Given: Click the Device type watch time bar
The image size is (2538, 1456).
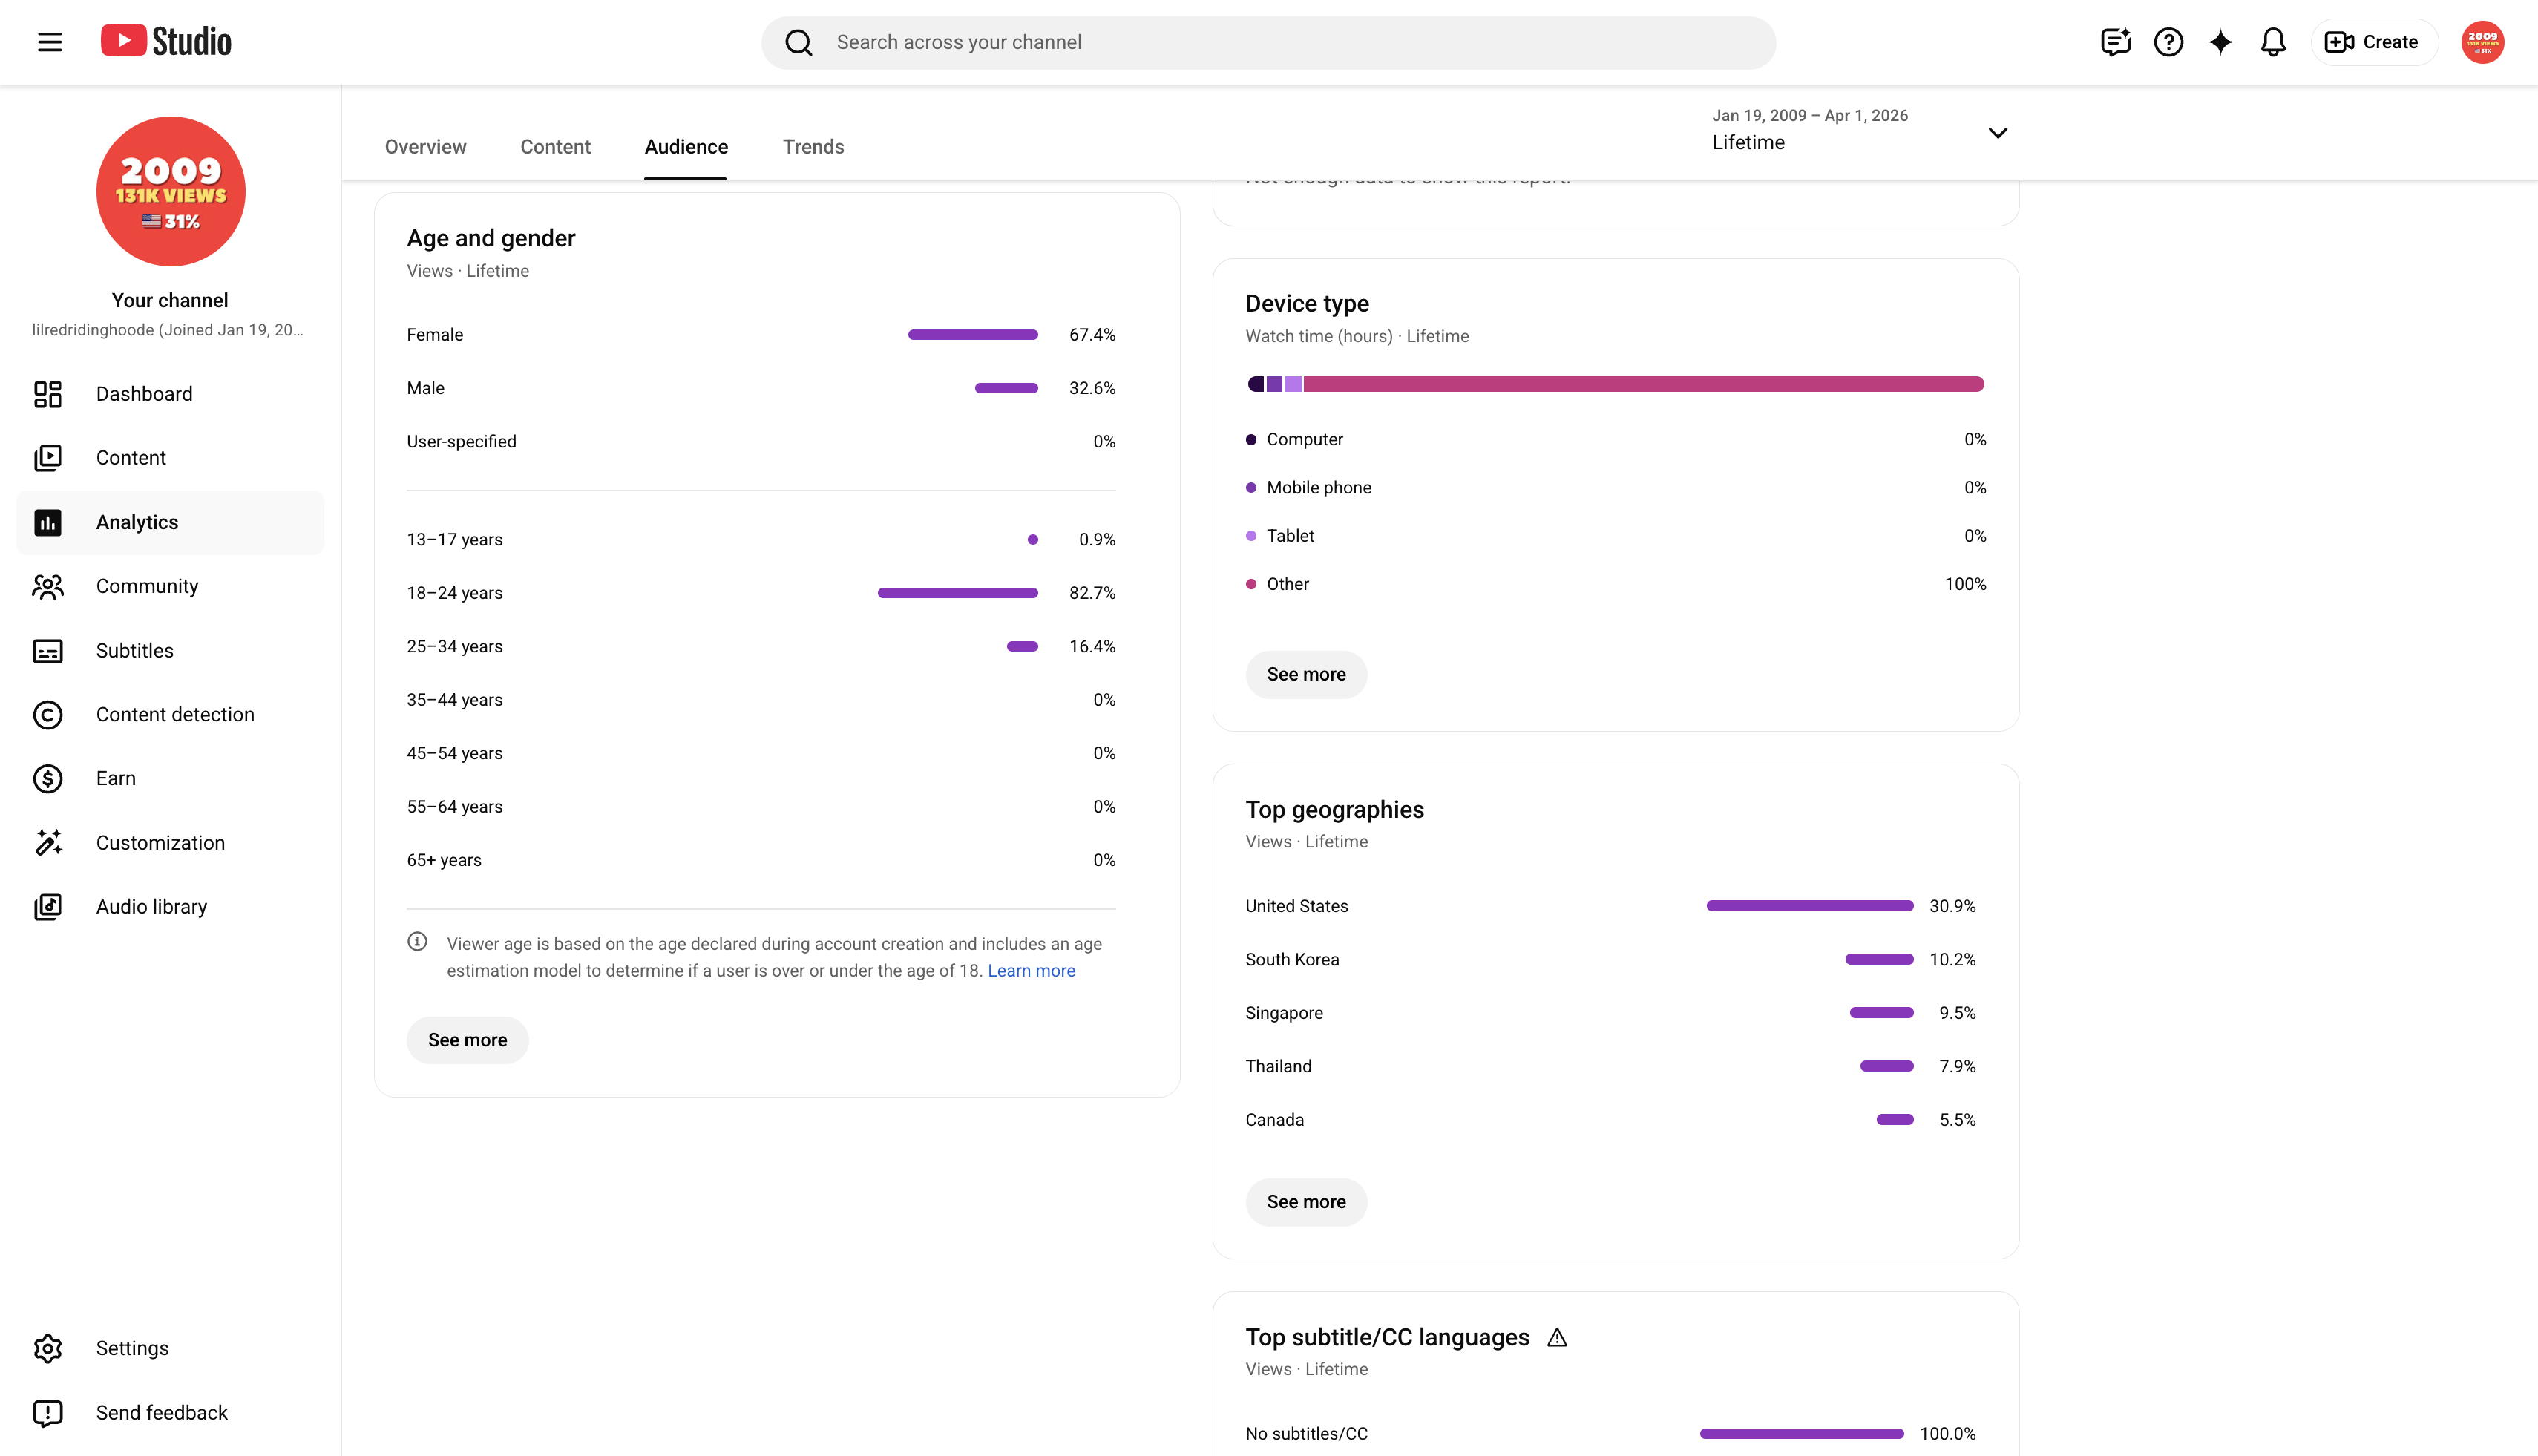Looking at the screenshot, I should [x=1615, y=384].
